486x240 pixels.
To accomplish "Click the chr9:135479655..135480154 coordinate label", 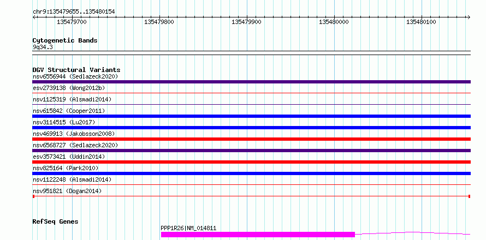I will click(x=74, y=11).
